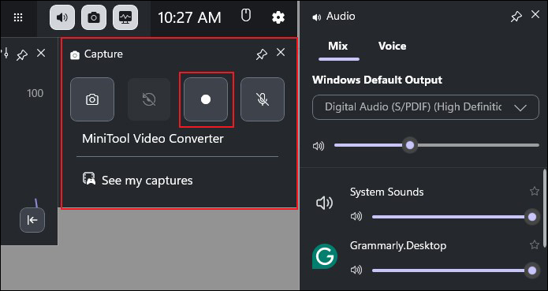Collapse the left widget with arrow button
The height and width of the screenshot is (291, 548).
pyautogui.click(x=32, y=220)
